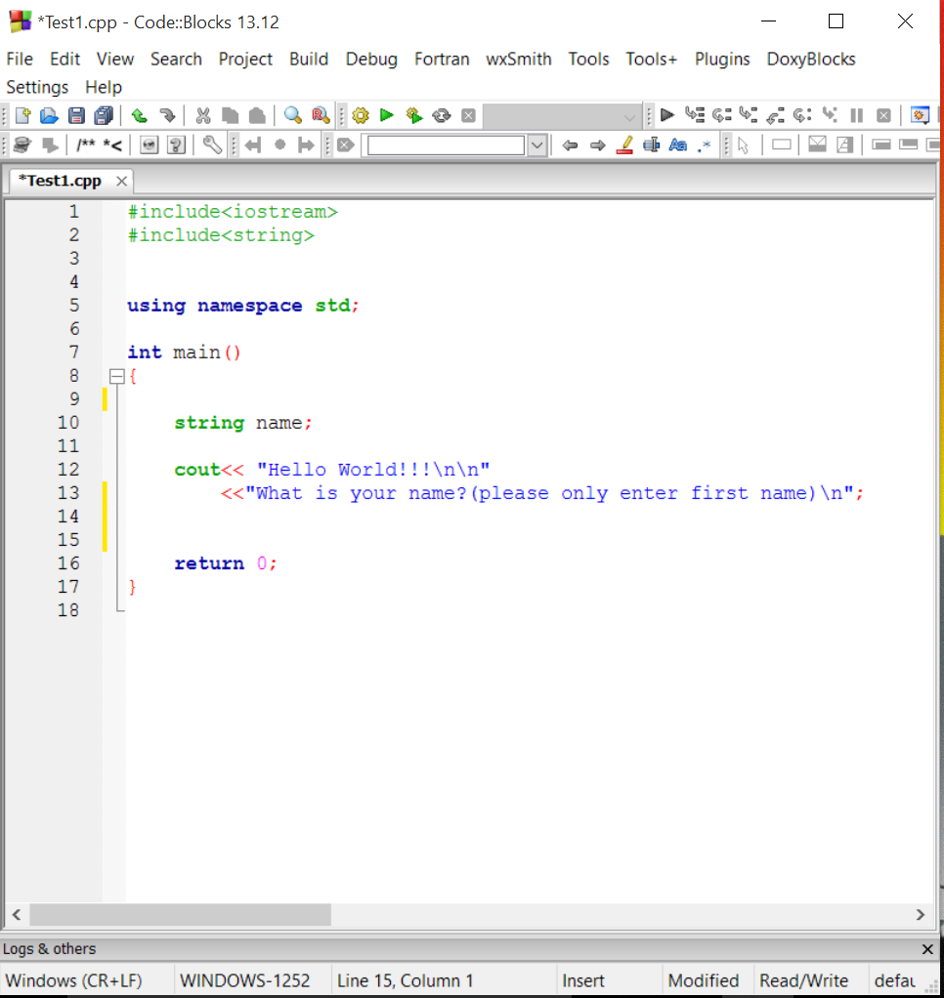The image size is (944, 998).
Task: Click the scroll right arrow of the editor
Action: tap(921, 915)
